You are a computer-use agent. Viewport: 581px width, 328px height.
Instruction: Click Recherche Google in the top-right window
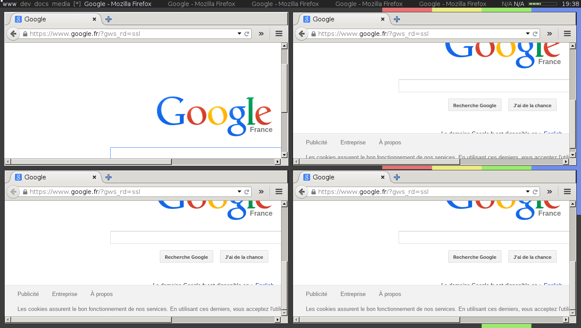pos(475,105)
